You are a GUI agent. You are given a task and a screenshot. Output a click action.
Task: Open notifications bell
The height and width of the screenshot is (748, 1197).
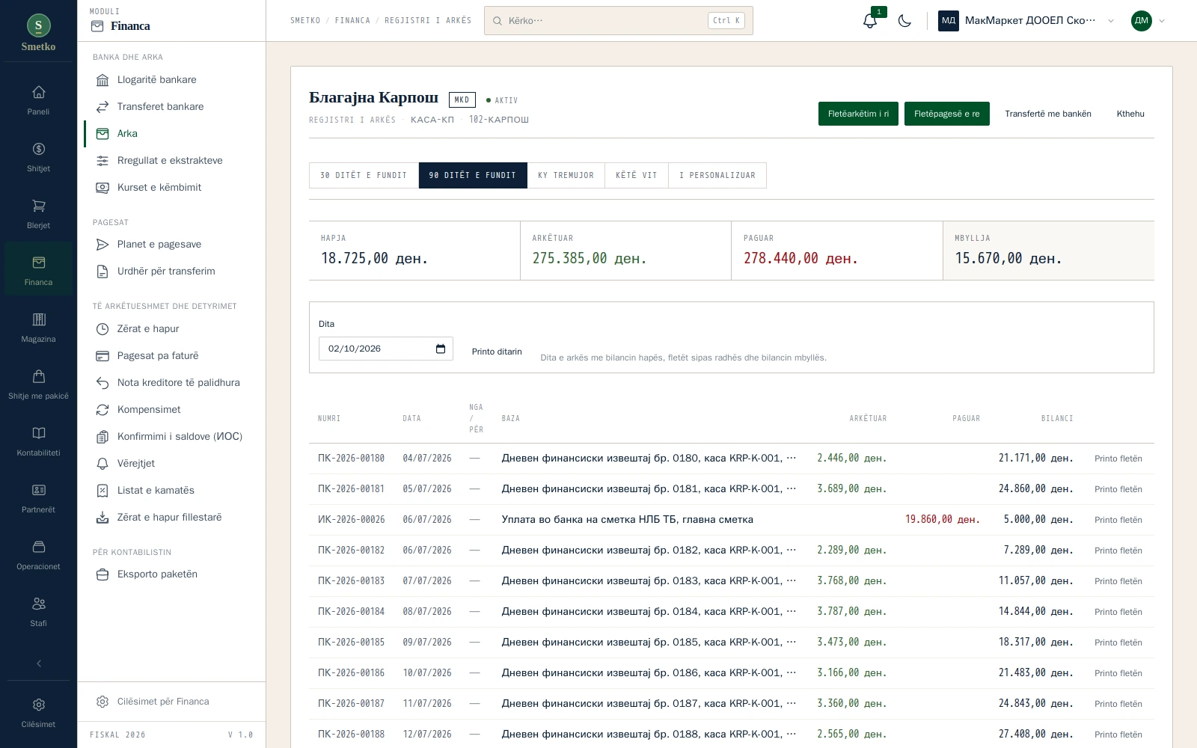tap(870, 21)
